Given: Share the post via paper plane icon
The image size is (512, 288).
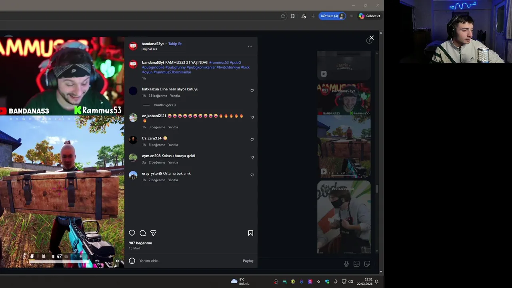Looking at the screenshot, I should coord(153,233).
